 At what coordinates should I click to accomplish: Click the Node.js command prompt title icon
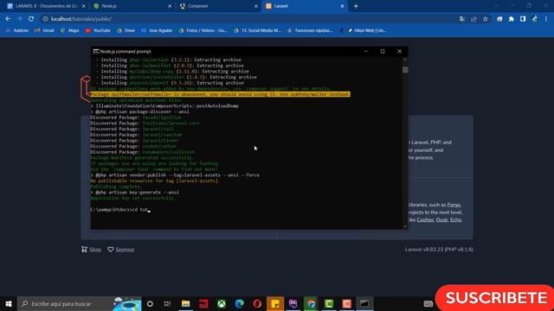(96, 52)
